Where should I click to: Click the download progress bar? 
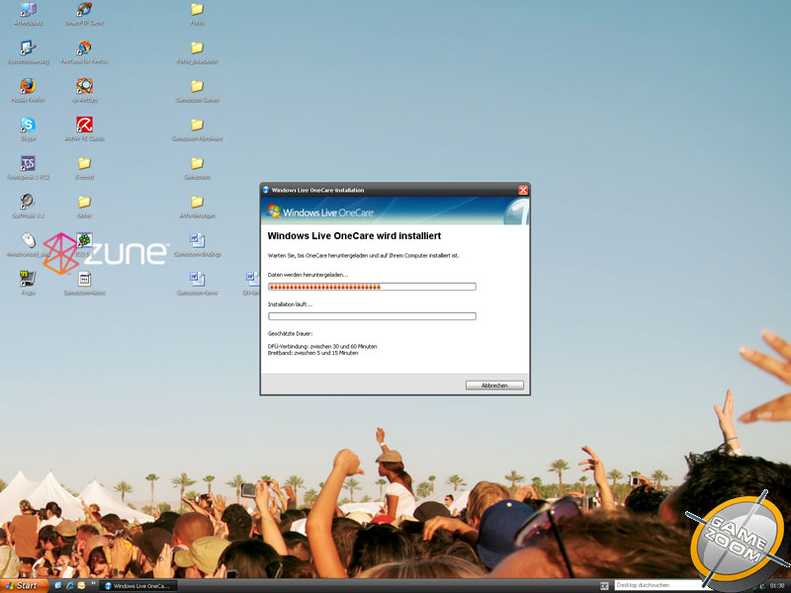tap(372, 287)
